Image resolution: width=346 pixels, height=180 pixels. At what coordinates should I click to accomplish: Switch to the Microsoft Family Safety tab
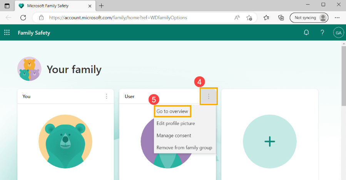click(x=55, y=6)
